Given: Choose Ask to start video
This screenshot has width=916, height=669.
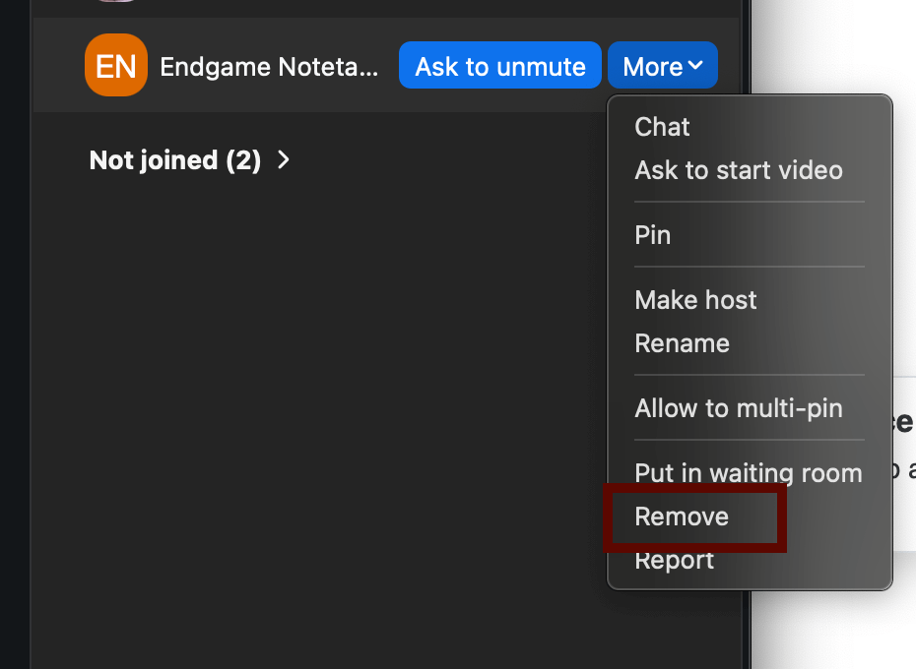Looking at the screenshot, I should click(x=739, y=170).
